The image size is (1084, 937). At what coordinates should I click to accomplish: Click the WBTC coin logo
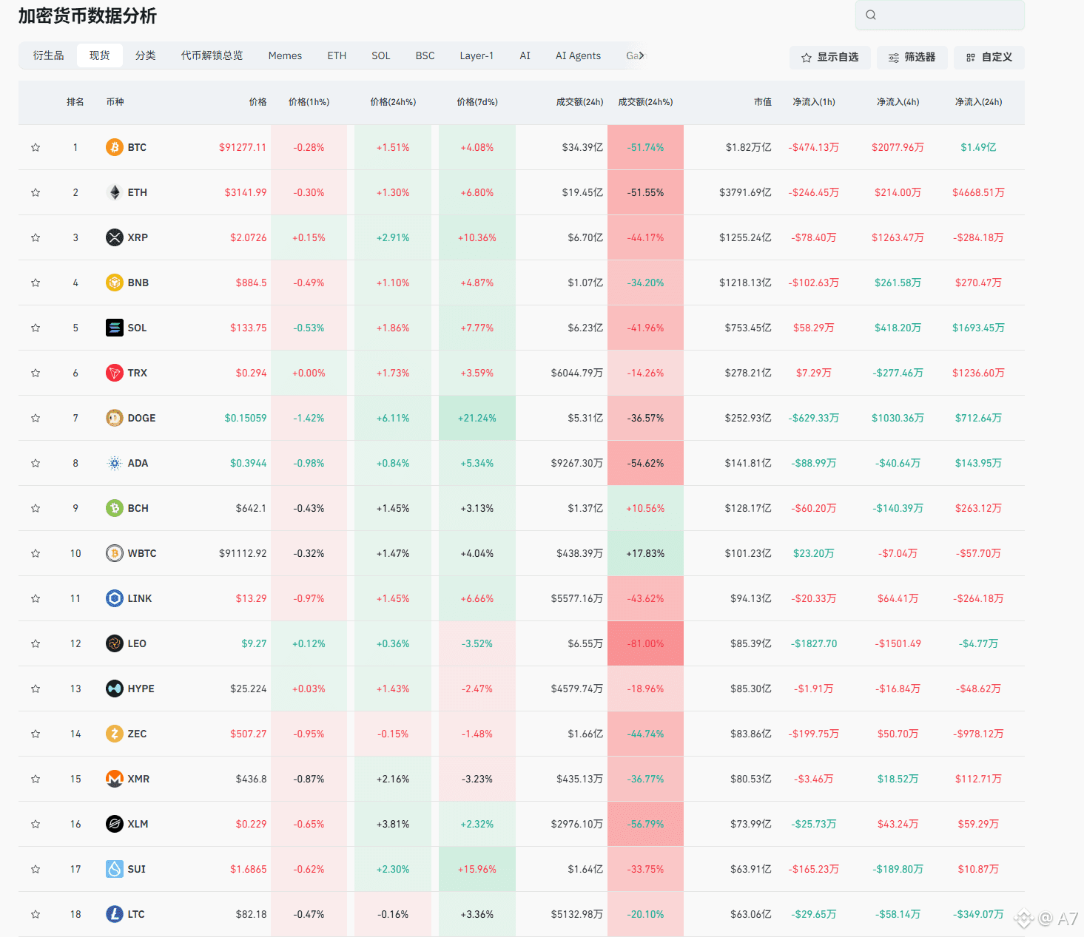[114, 553]
